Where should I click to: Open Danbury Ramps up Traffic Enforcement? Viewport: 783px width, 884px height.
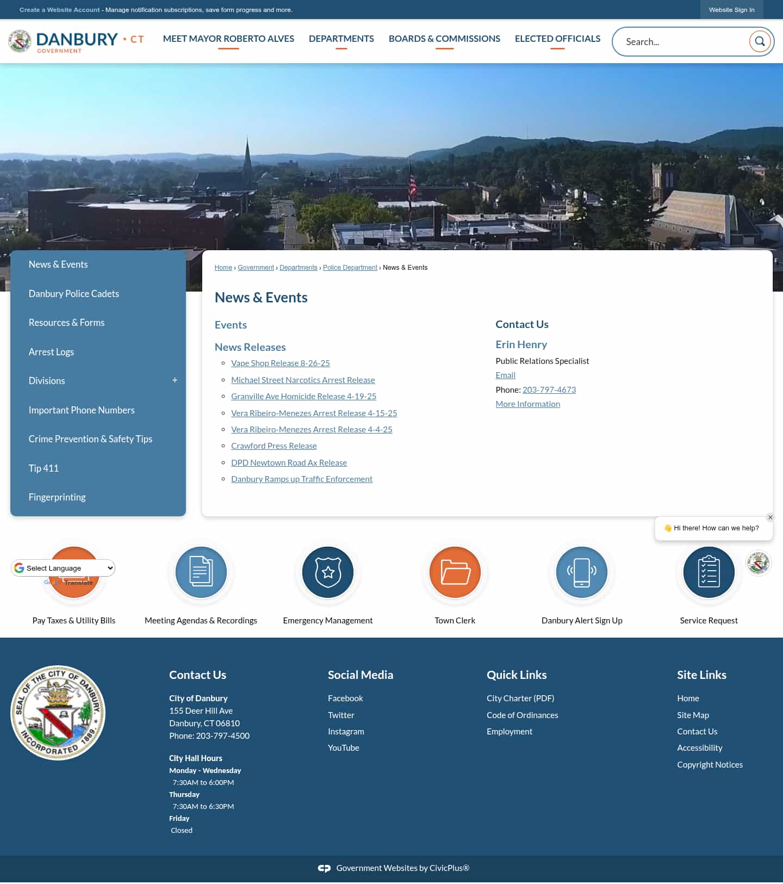click(x=302, y=479)
